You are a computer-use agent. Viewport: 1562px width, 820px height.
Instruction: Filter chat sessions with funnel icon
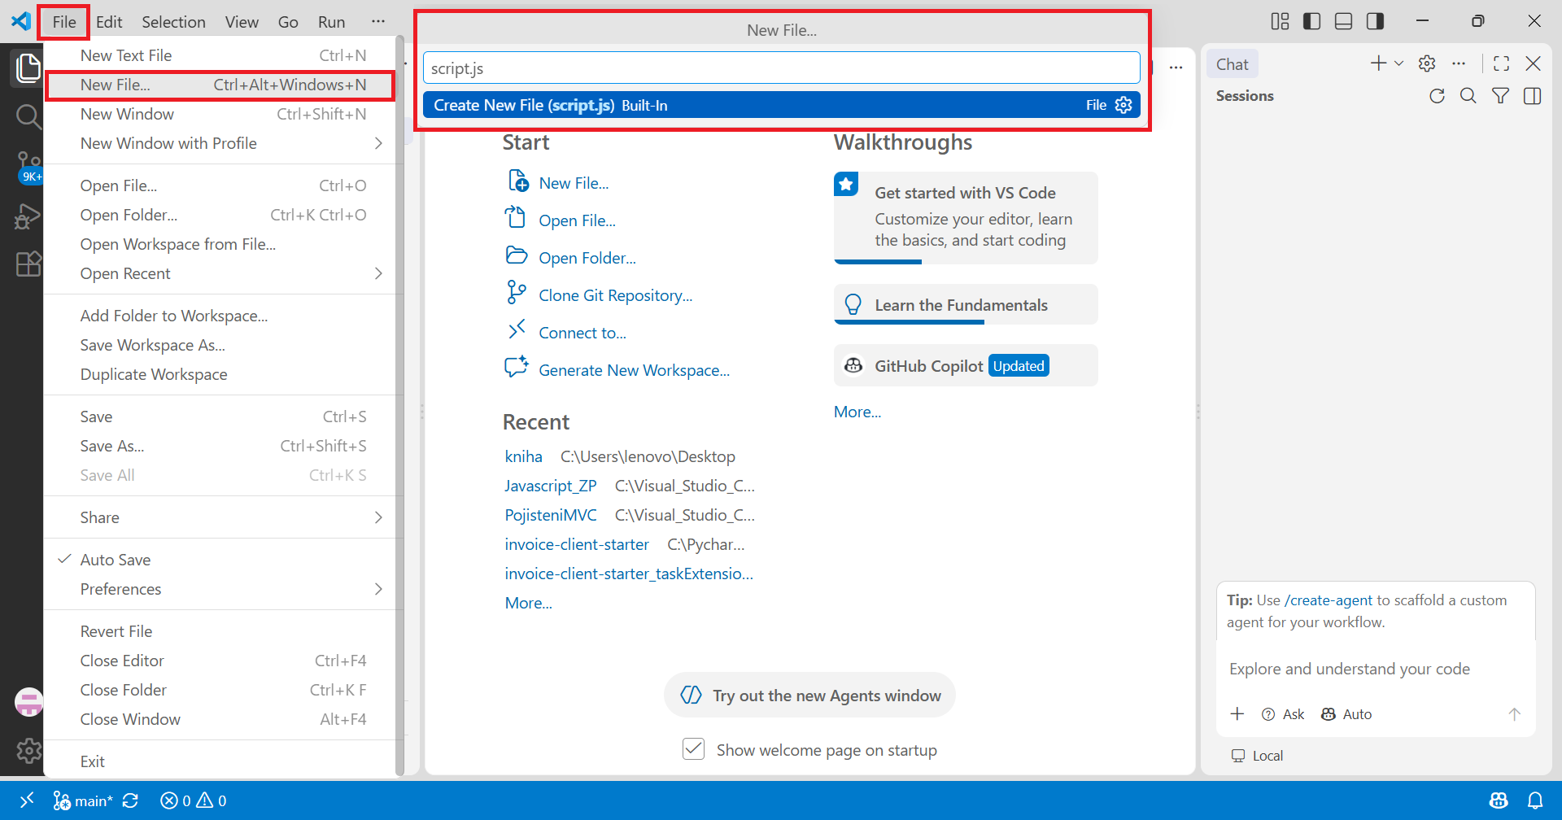(x=1500, y=96)
